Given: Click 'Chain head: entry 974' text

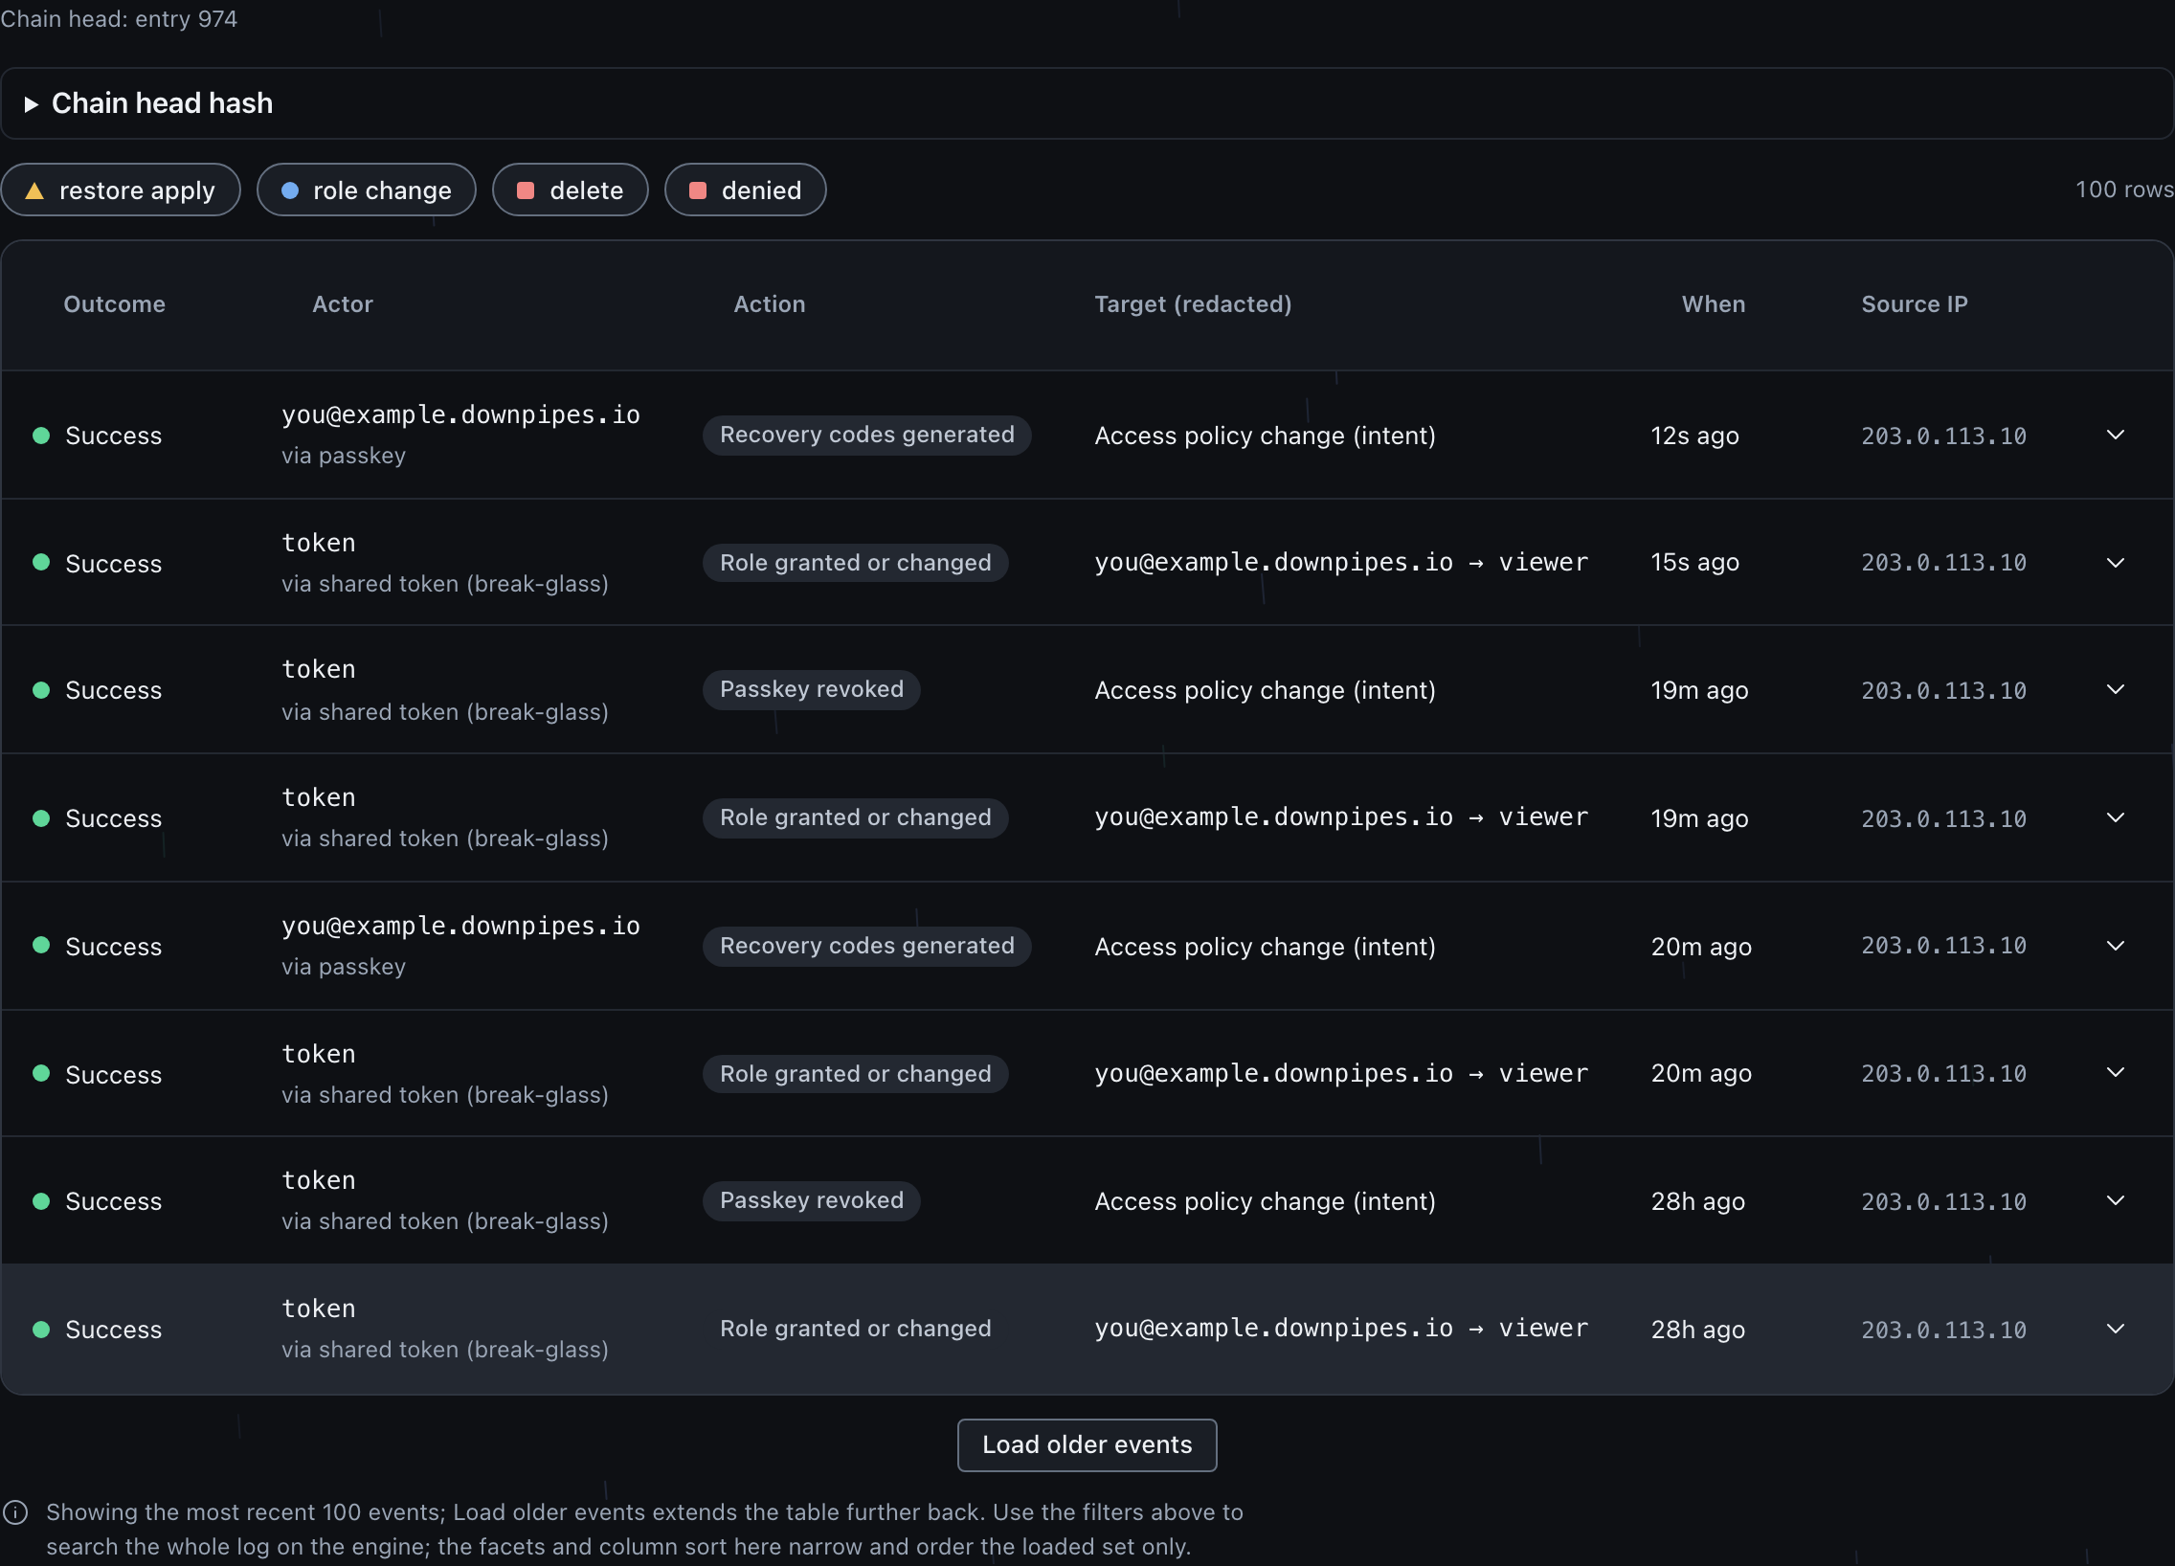Looking at the screenshot, I should [x=119, y=18].
